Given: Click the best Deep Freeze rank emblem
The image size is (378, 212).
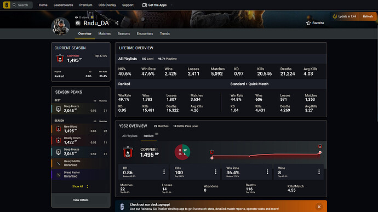Looking at the screenshot, I should pos(58,109).
